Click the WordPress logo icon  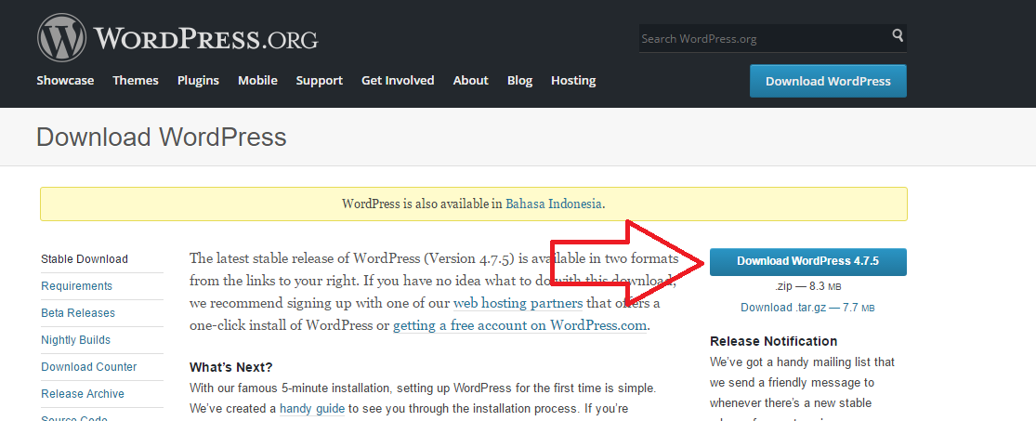click(x=61, y=38)
